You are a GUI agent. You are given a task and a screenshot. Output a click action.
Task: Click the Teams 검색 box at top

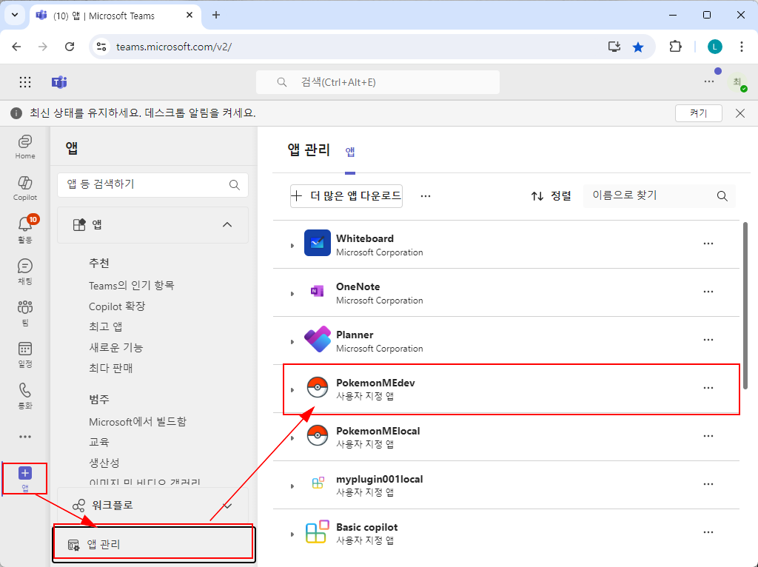378,82
